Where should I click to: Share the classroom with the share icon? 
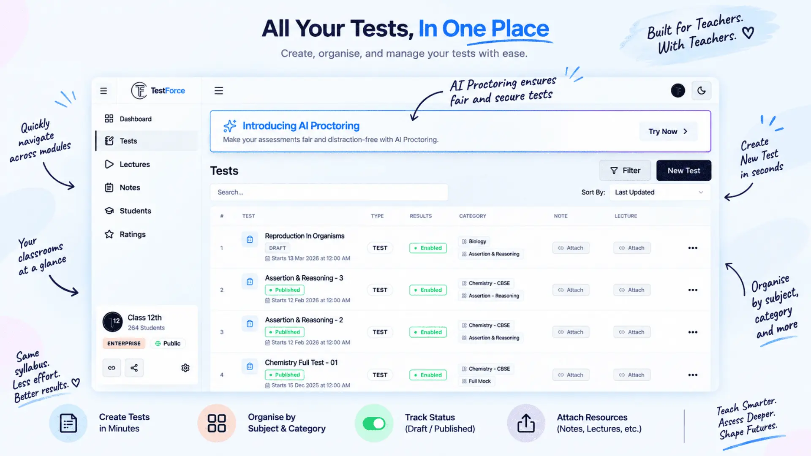click(134, 368)
